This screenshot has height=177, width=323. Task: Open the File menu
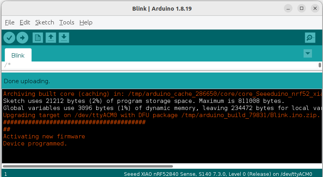click(9, 22)
